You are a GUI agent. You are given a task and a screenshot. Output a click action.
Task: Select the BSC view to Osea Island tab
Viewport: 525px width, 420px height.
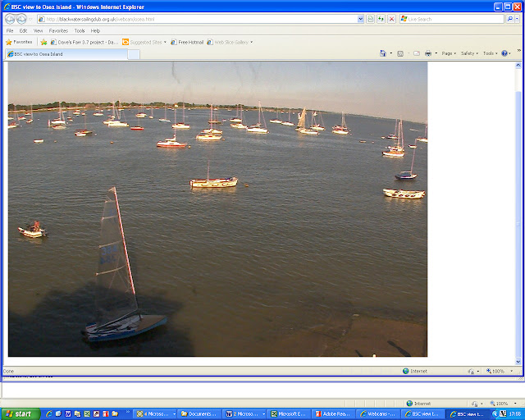[x=66, y=54]
